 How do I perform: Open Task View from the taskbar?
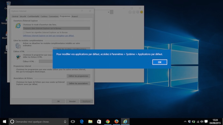point(73,122)
